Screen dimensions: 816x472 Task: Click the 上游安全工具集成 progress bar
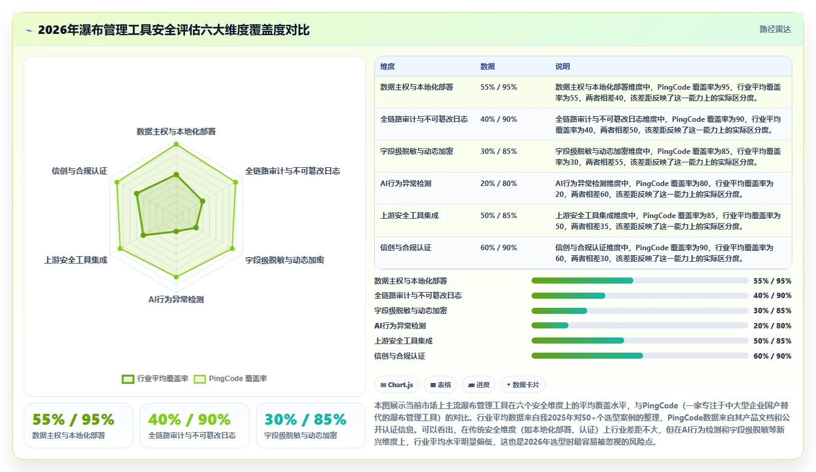pos(640,341)
